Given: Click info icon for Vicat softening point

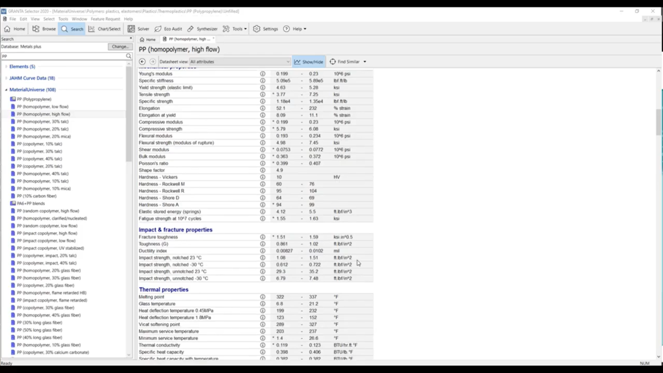Looking at the screenshot, I should coord(262,324).
